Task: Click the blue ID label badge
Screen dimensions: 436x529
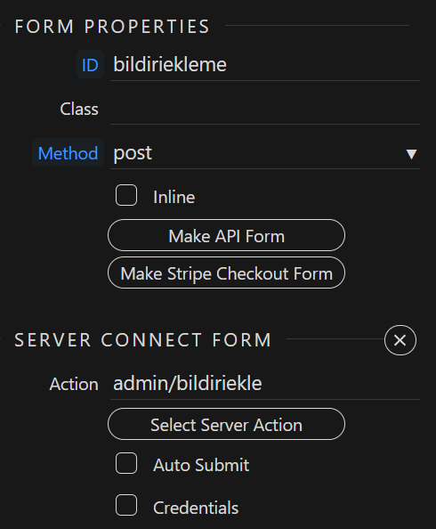Action: pos(90,64)
